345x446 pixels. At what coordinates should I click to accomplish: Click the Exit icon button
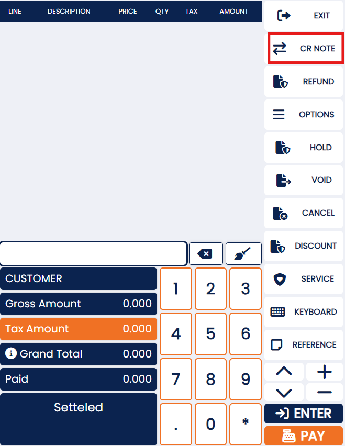304,16
